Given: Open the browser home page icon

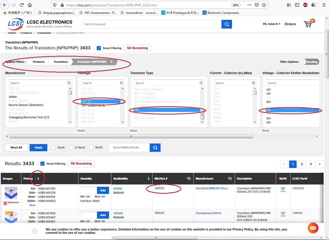Looking at the screenshot, I should click(x=30, y=5).
